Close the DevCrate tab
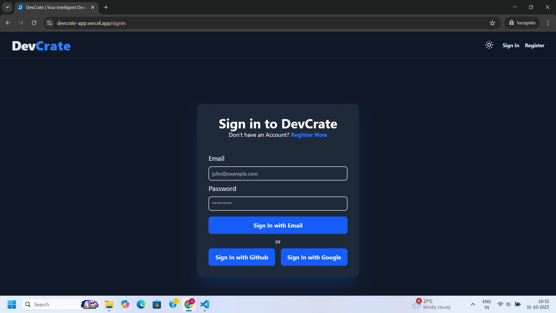The width and height of the screenshot is (556, 313). tap(93, 7)
